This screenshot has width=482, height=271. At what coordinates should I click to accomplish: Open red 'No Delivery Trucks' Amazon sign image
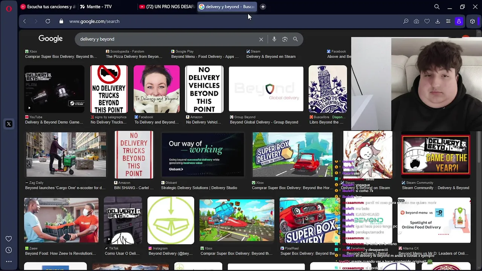(x=134, y=155)
